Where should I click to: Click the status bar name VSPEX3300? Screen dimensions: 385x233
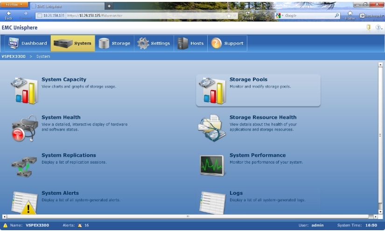coord(37,225)
